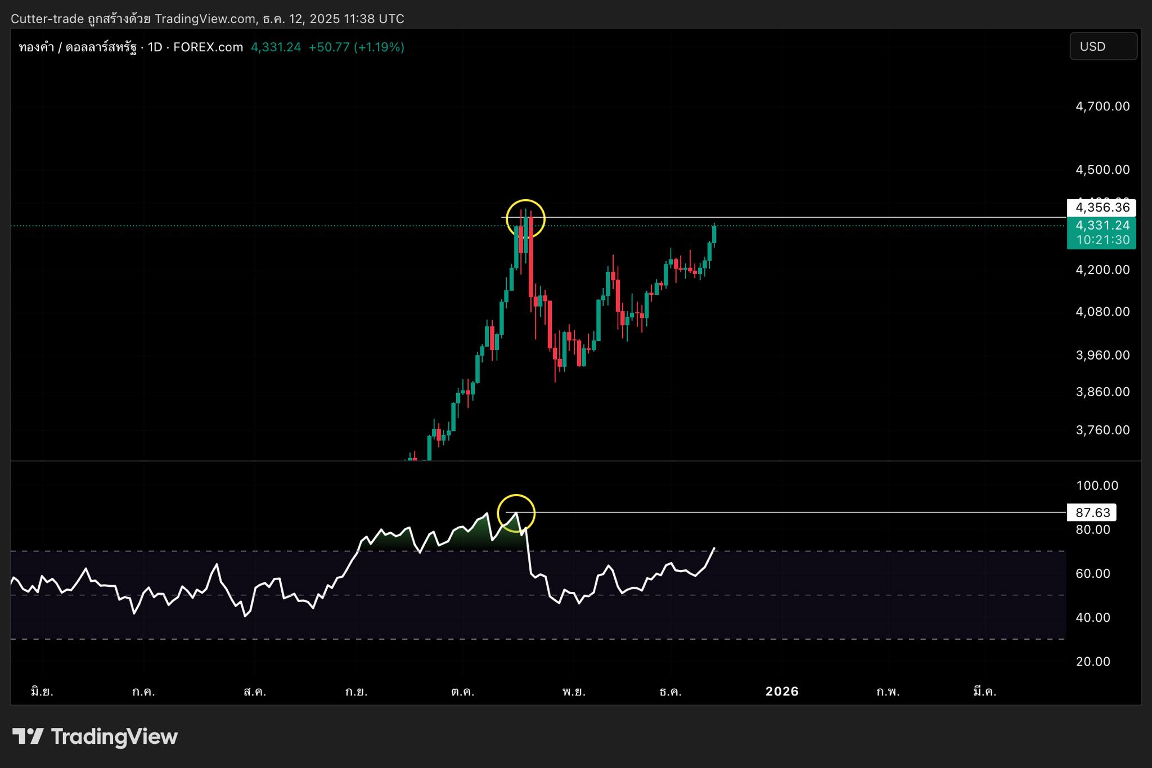Click the +50.77 (+1.19%) change value
Image resolution: width=1152 pixels, height=768 pixels.
point(357,47)
